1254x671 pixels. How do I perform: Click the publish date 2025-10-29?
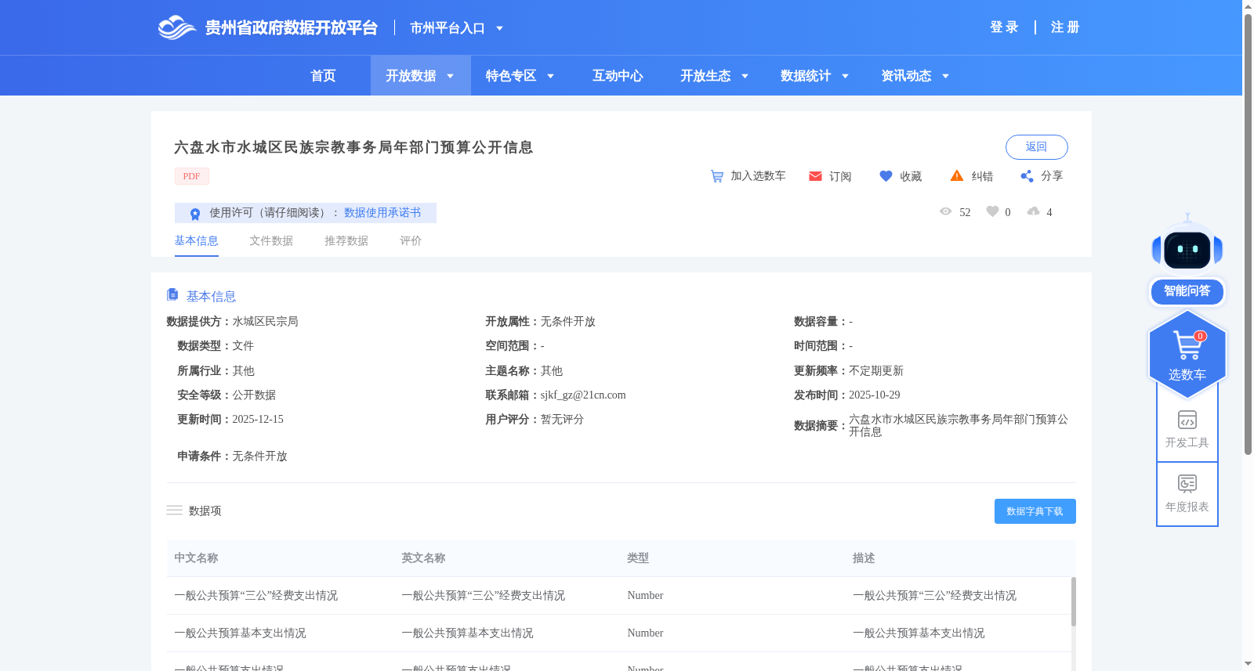(x=875, y=395)
